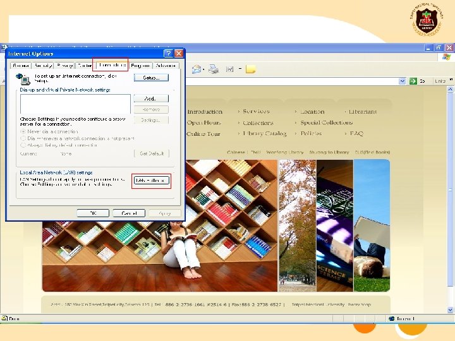Click the bookshelf reading girl photo
The width and height of the screenshot is (455, 341).
[160, 248]
